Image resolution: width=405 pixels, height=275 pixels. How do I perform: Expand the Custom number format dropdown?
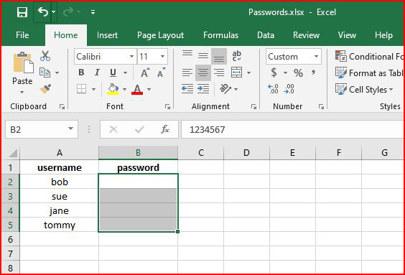316,56
